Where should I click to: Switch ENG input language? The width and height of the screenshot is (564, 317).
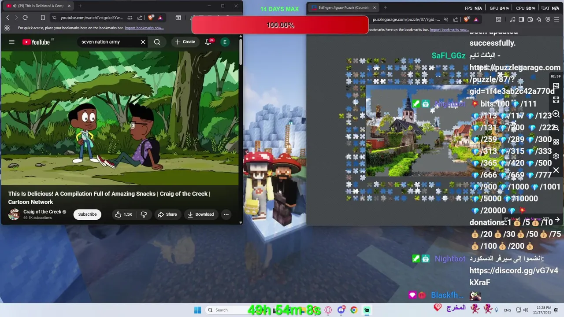pos(508,310)
